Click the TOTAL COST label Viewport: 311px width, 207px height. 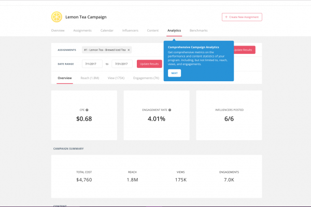pos(84,172)
